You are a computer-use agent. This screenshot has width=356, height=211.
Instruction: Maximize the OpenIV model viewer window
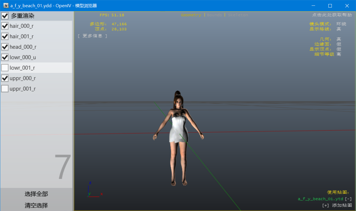tap(330, 6)
